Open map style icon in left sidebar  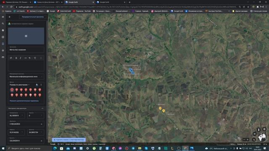(3, 50)
